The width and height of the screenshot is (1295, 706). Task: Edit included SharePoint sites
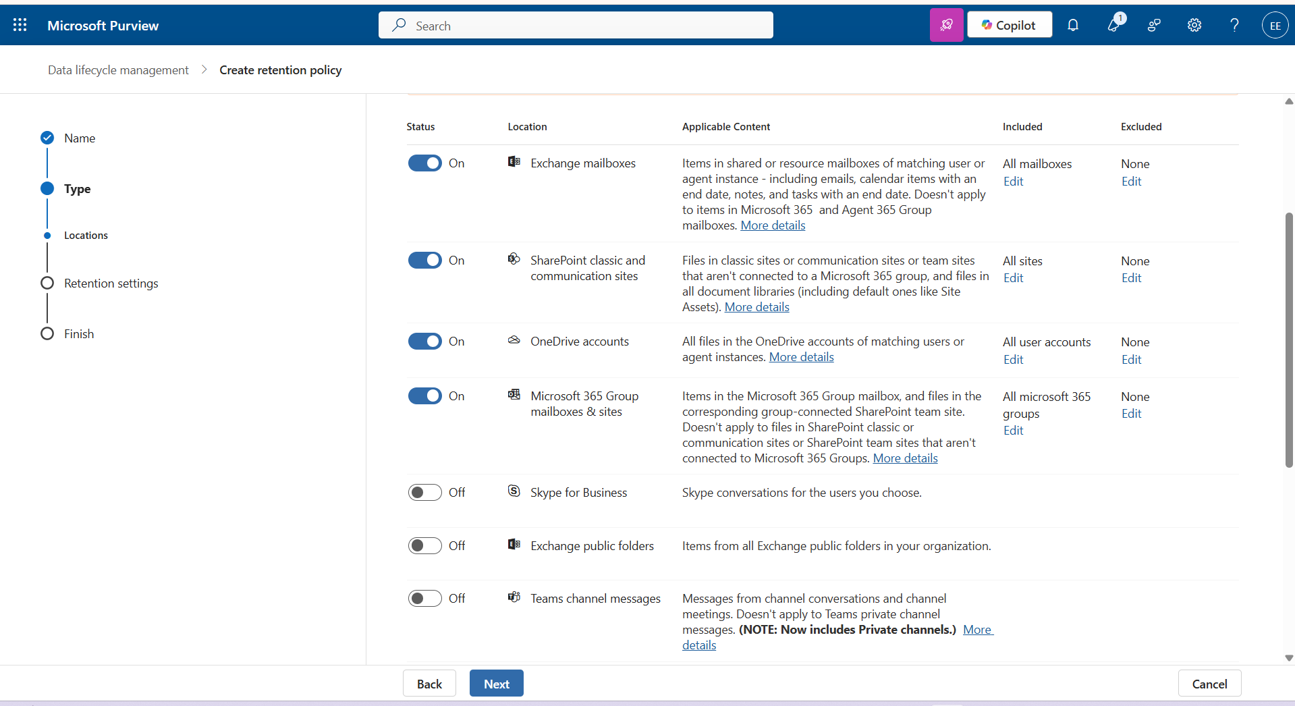tap(1013, 278)
